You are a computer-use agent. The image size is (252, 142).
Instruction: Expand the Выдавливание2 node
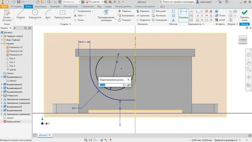2,84
